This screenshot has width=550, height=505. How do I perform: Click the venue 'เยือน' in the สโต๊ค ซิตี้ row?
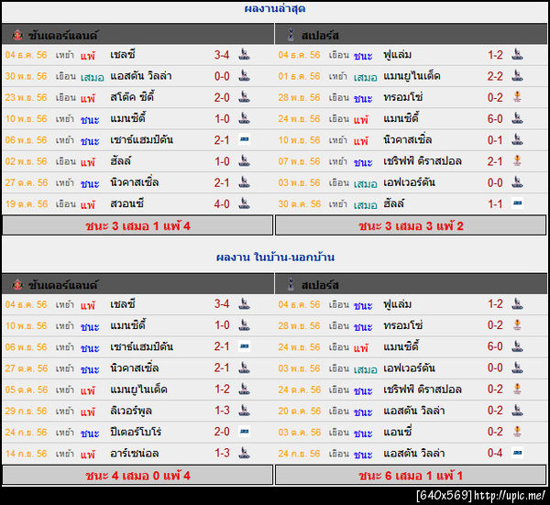66,97
